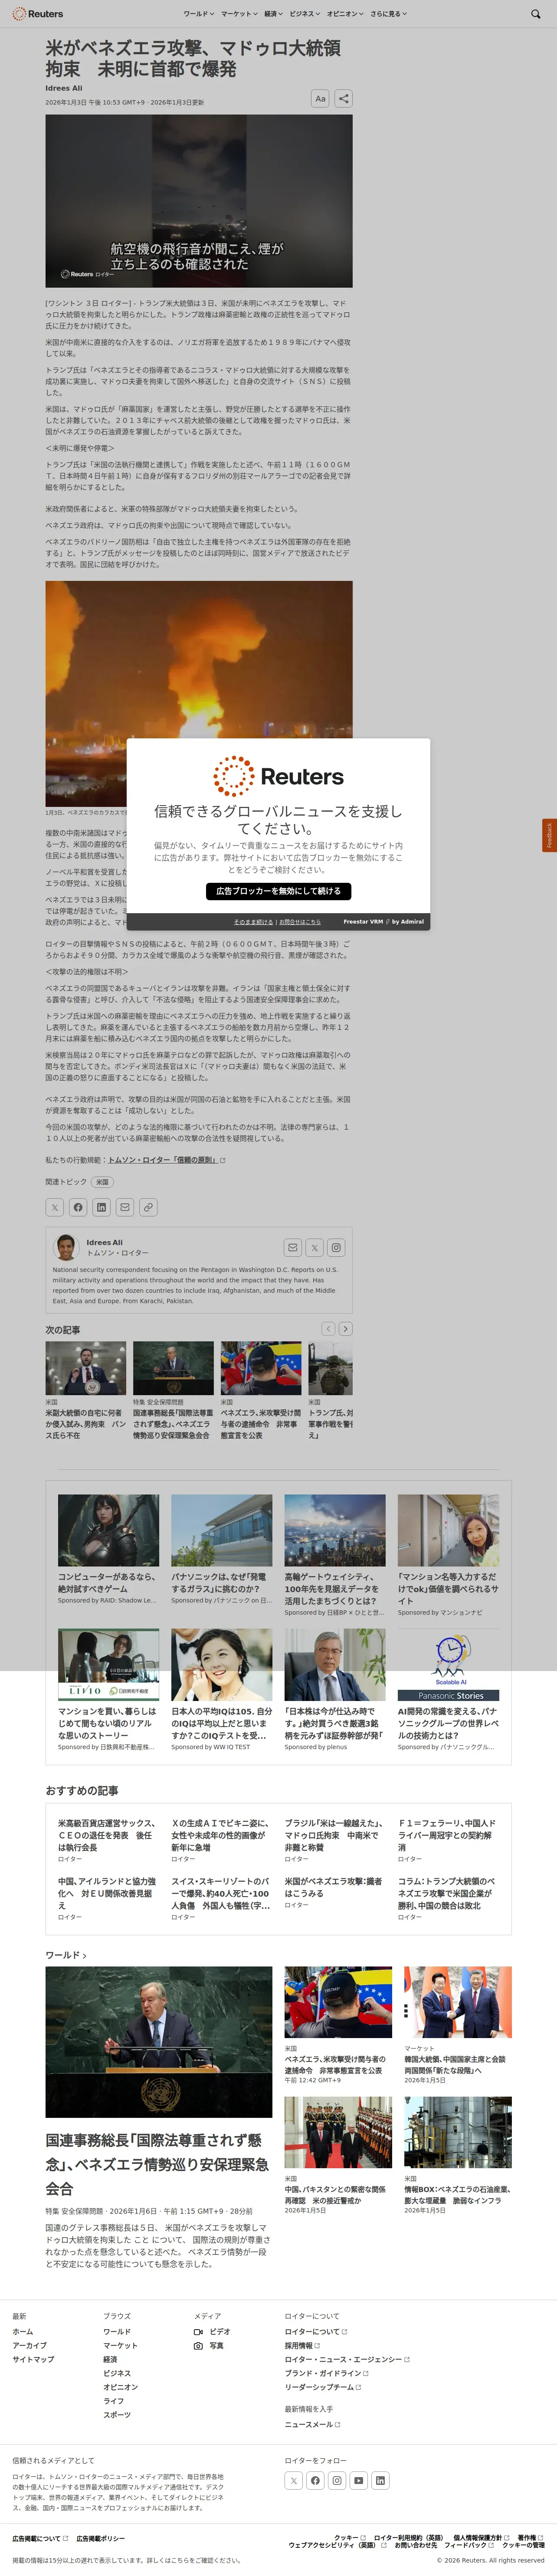The height and width of the screenshot is (2576, 557).
Task: Click the Reuters logo in the header
Action: [x=39, y=14]
